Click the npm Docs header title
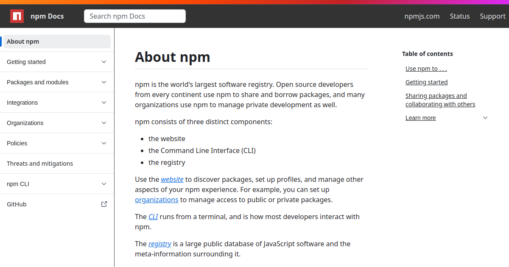The height and width of the screenshot is (267, 509). coord(47,16)
